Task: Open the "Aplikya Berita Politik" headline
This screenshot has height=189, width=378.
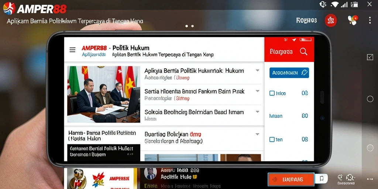Action: click(194, 71)
